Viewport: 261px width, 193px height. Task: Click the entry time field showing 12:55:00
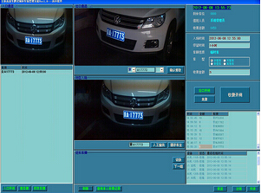(229, 38)
